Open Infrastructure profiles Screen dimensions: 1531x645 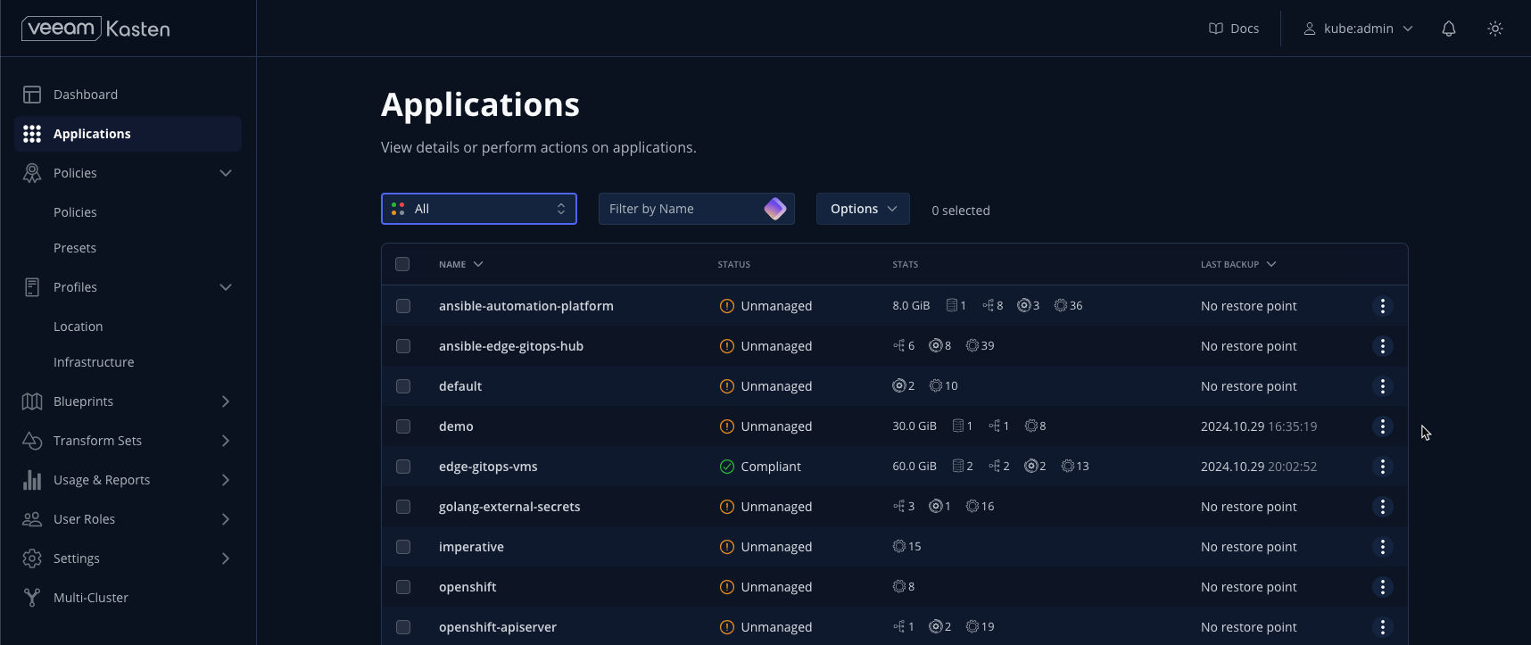point(94,362)
